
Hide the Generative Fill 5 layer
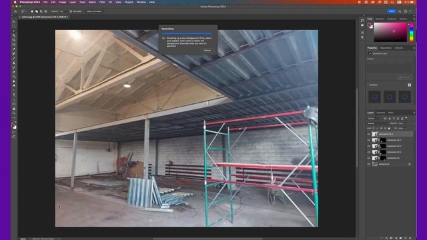369,134
